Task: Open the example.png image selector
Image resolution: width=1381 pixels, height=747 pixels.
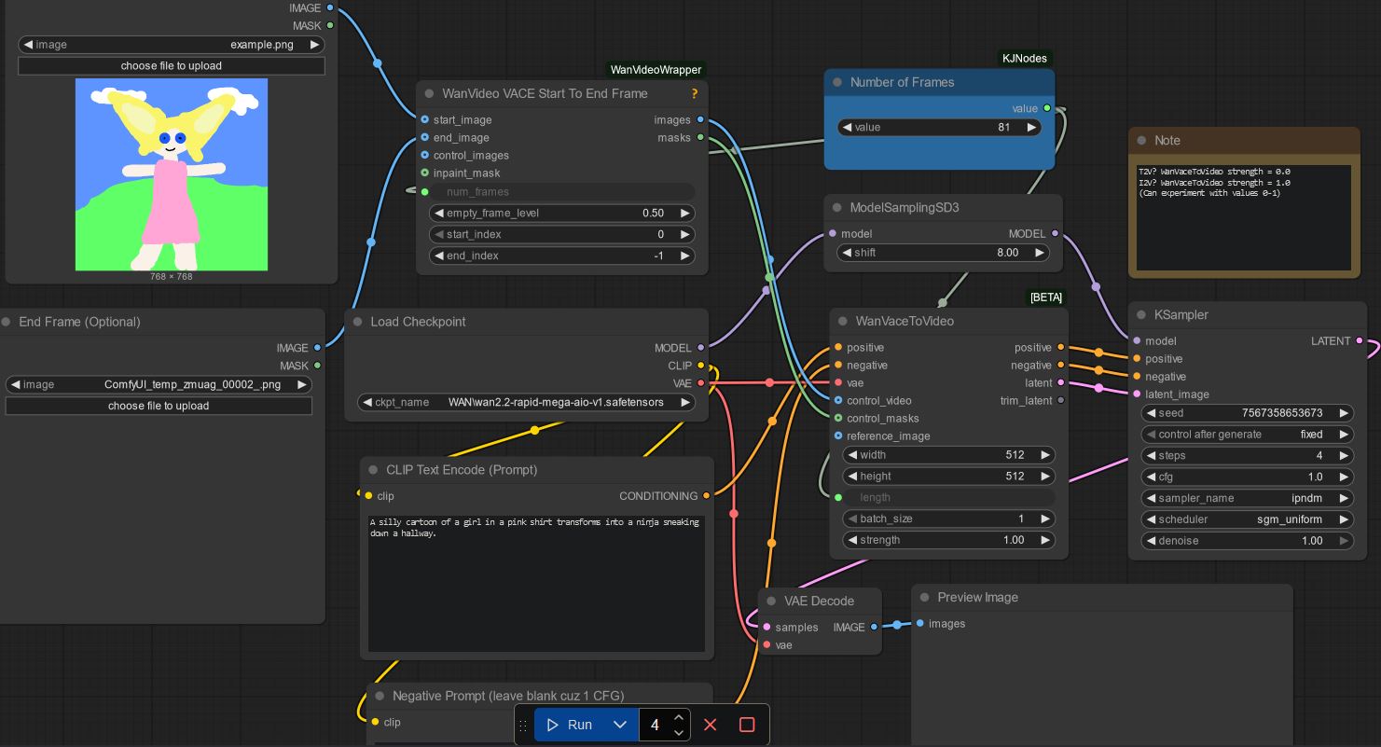Action: pyautogui.click(x=172, y=45)
